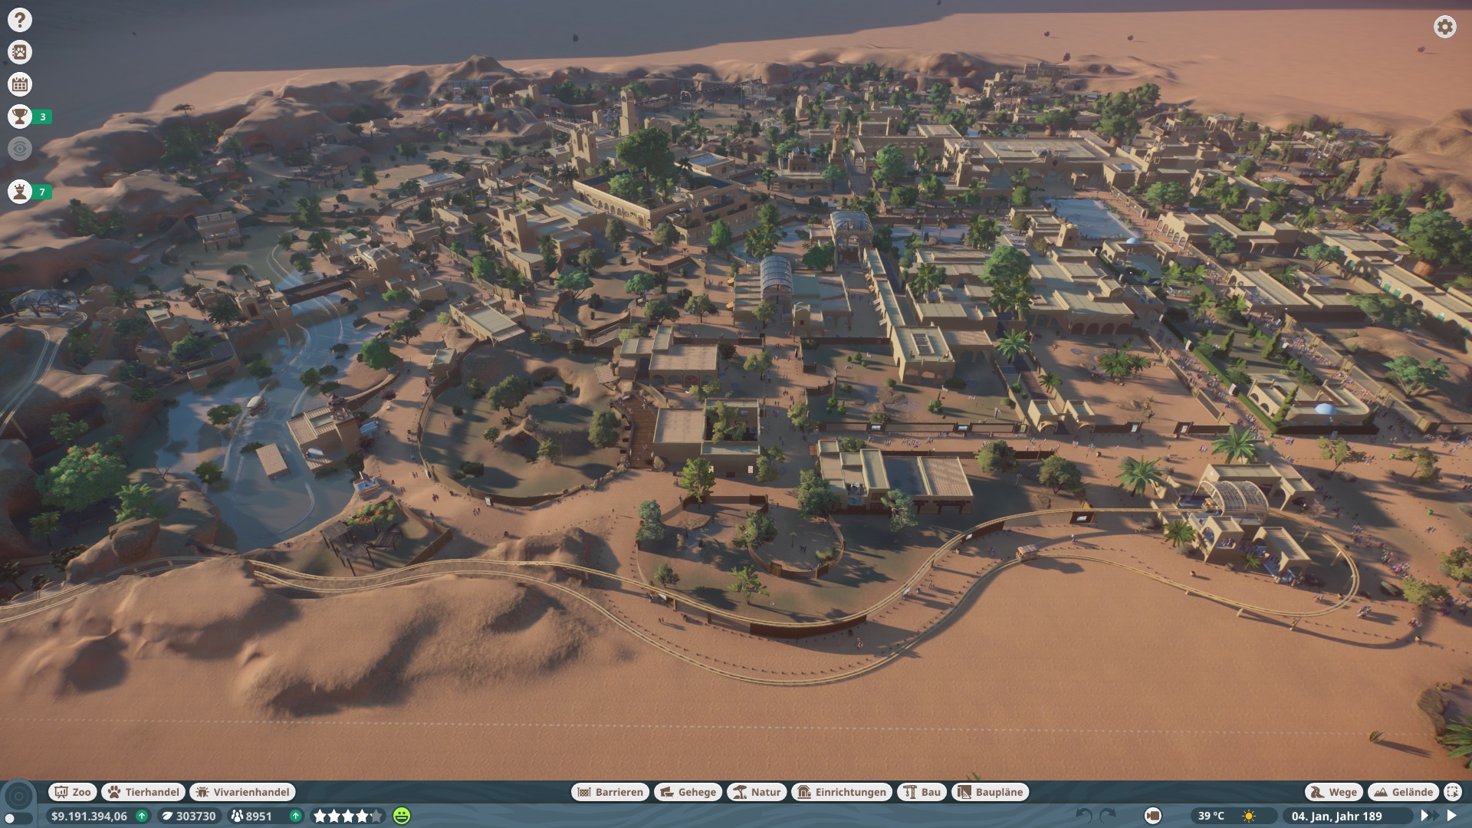Click the green arrow beside the cash balance
Screen dimensions: 1472x828
tap(142, 816)
